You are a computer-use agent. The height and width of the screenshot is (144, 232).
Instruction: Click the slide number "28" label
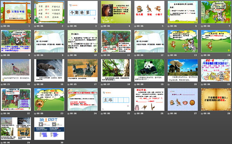click(228, 113)
